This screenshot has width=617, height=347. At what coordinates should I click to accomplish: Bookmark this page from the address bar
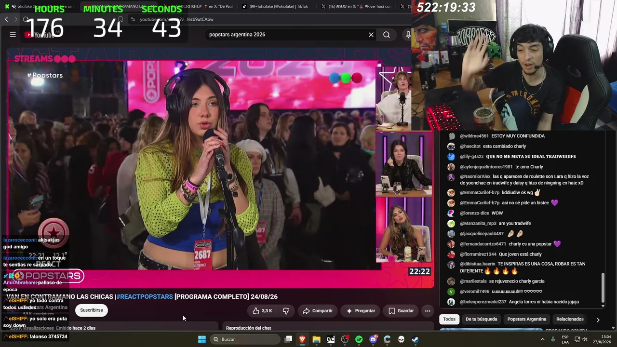point(120,19)
